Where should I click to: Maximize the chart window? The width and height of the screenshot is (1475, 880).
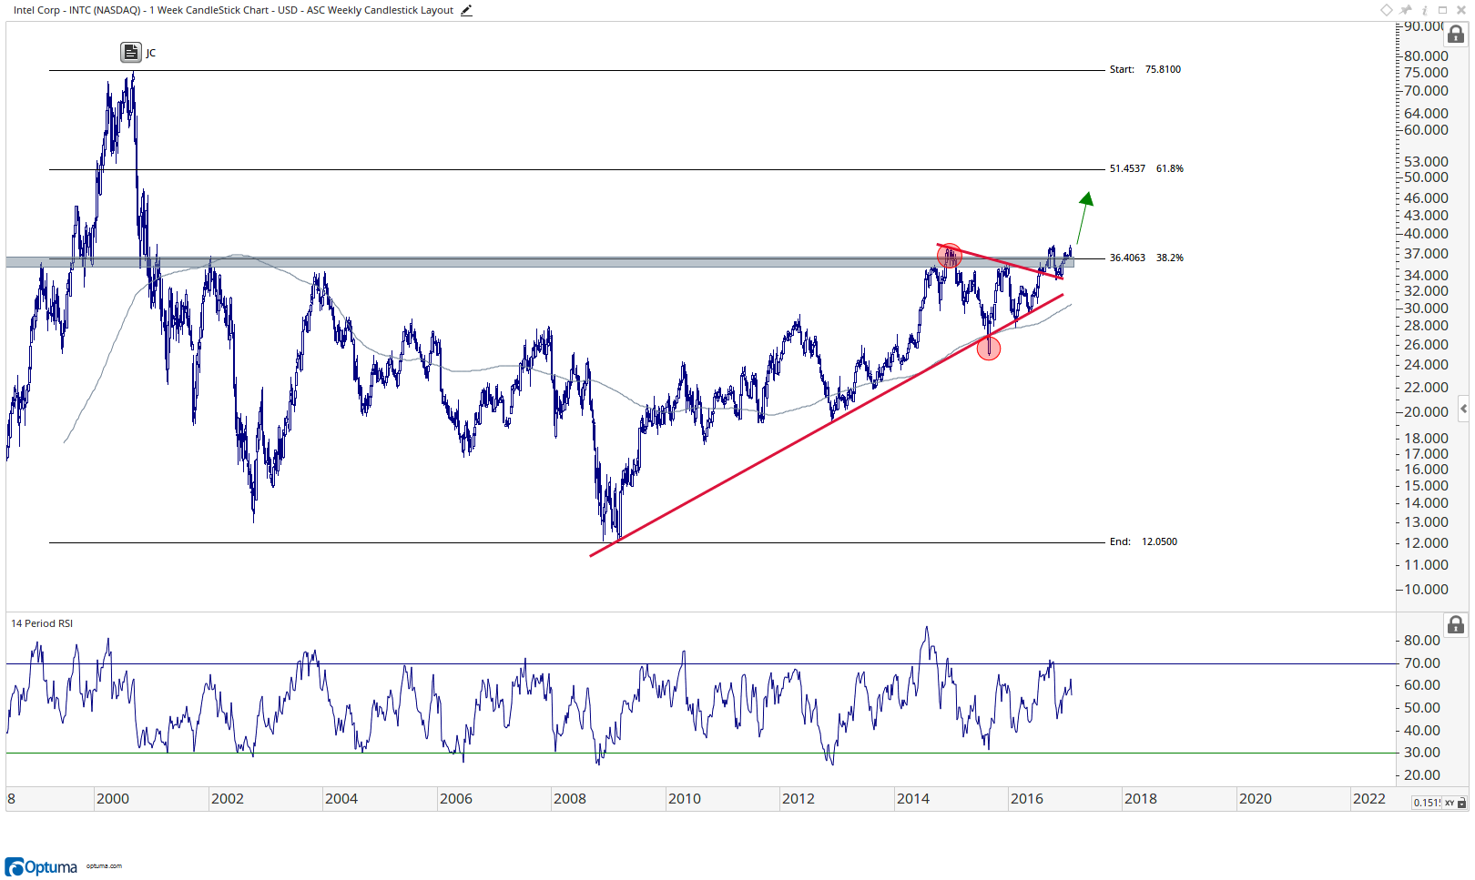(x=1442, y=10)
